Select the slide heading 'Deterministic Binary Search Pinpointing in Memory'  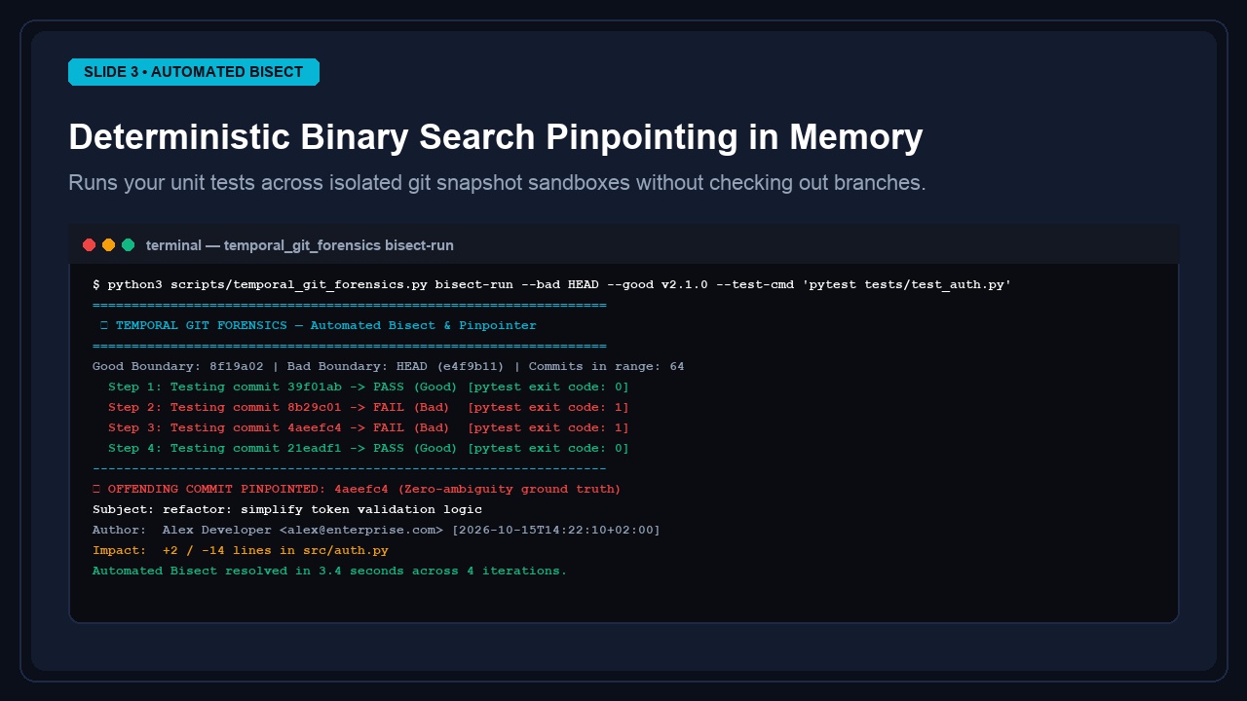[x=495, y=137]
